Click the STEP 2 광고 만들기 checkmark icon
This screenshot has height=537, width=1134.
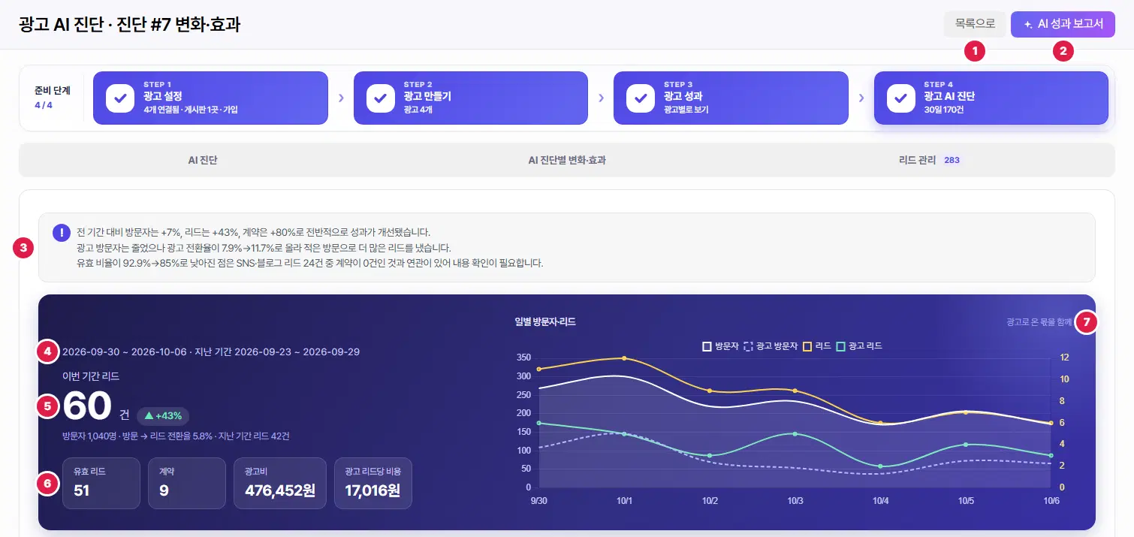tap(380, 98)
